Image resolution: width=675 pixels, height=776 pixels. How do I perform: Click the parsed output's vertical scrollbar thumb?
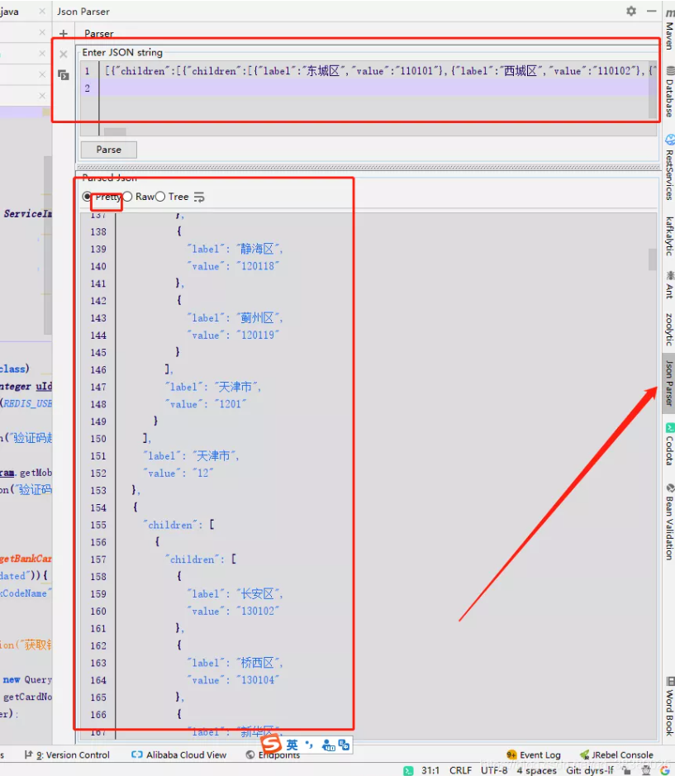(x=653, y=259)
